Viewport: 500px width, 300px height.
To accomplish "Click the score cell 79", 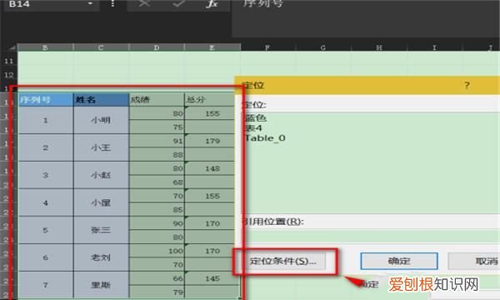I will [x=157, y=292].
